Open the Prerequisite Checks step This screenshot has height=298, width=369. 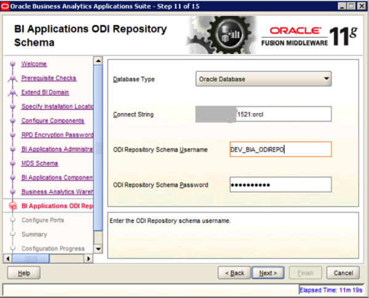[x=49, y=78]
